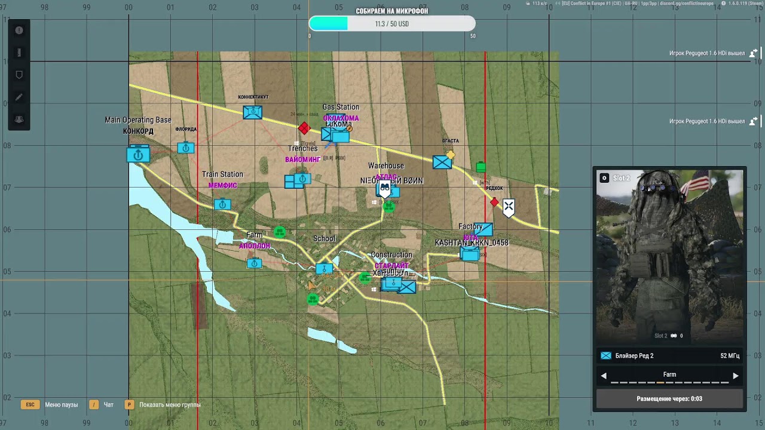765x430 pixels.
Task: Select the map marker tool
Action: tap(19, 75)
